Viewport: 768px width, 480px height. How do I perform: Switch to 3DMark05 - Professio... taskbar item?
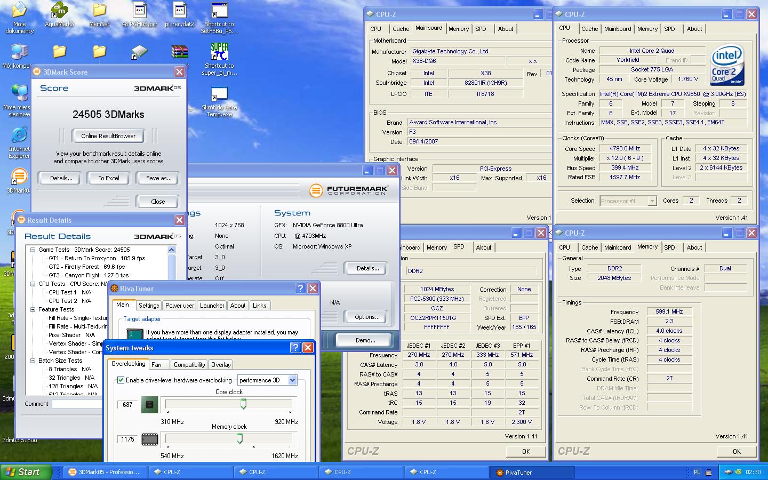[106, 472]
